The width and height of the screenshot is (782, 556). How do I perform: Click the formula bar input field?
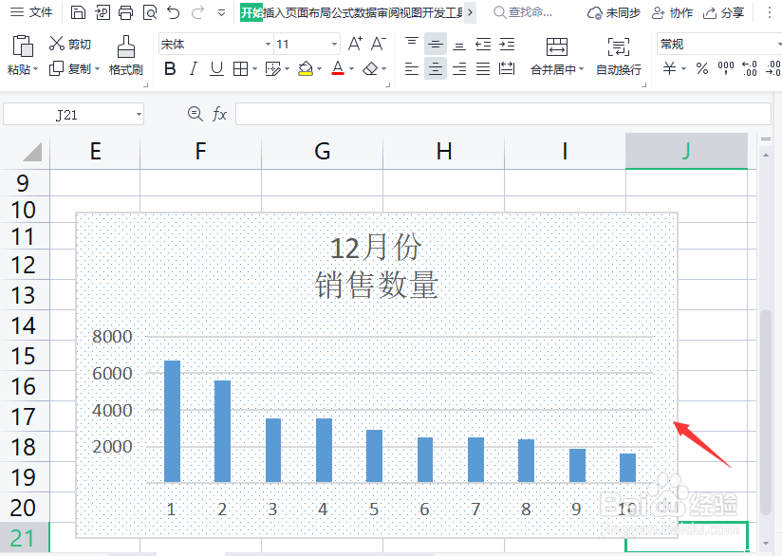503,114
